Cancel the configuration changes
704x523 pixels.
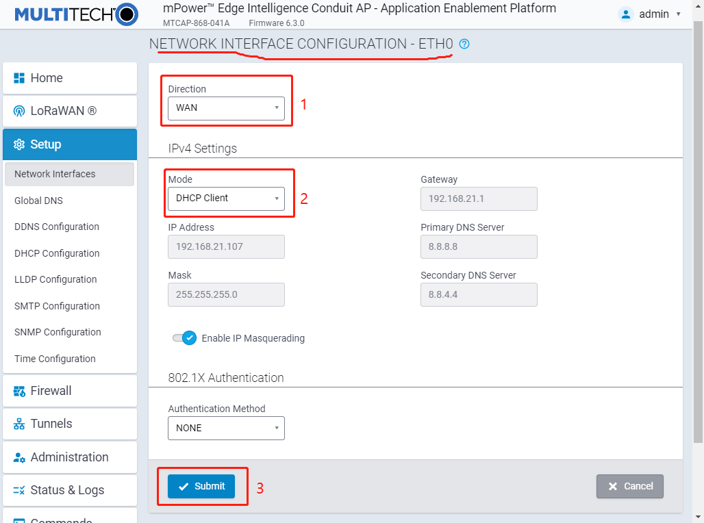tap(630, 487)
